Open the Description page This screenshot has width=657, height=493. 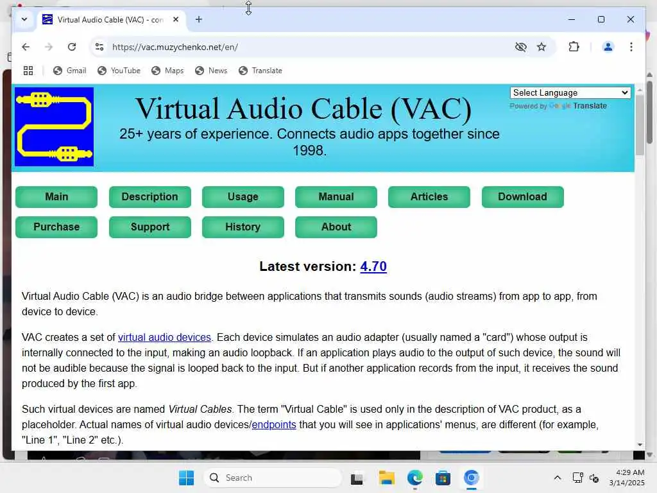(149, 196)
